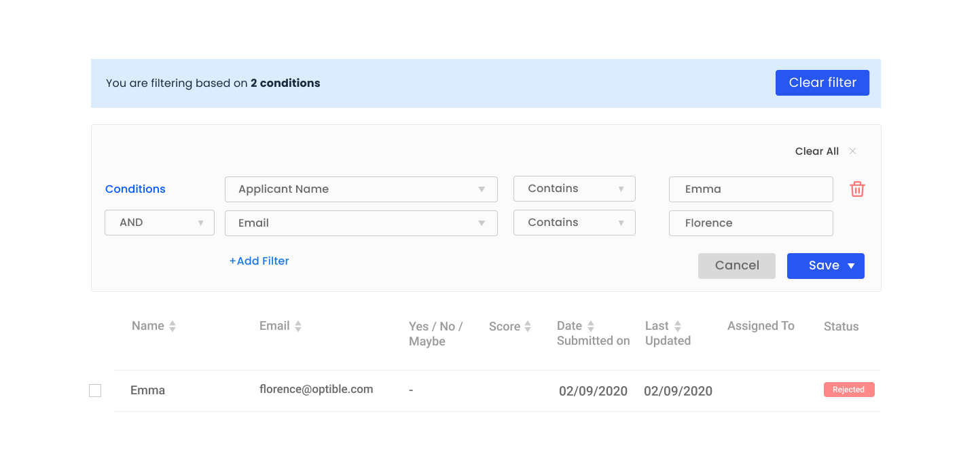Click the Rejected status badge
978x471 pixels.
click(848, 390)
